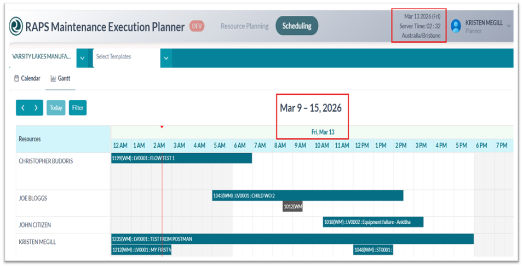Click the RAPS circular logo icon
The image size is (523, 267).
click(16, 26)
